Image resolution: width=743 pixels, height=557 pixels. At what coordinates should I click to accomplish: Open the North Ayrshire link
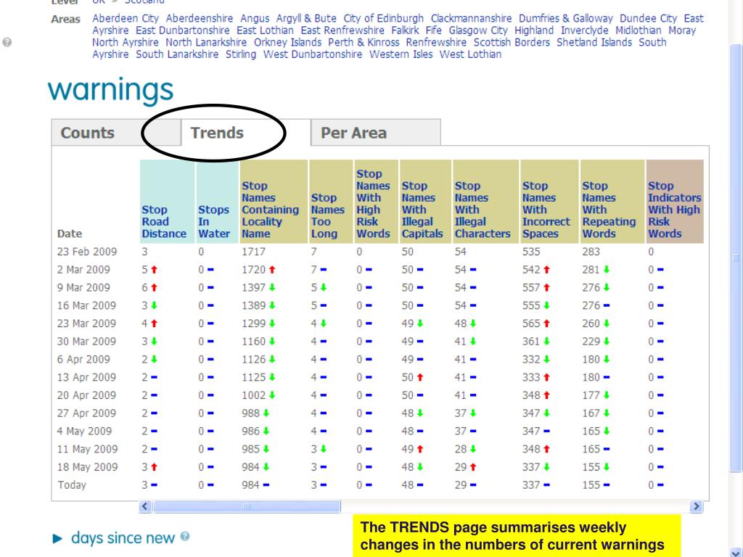click(125, 42)
